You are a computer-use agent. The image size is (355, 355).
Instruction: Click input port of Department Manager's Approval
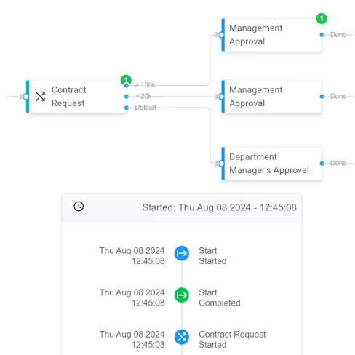(x=221, y=164)
